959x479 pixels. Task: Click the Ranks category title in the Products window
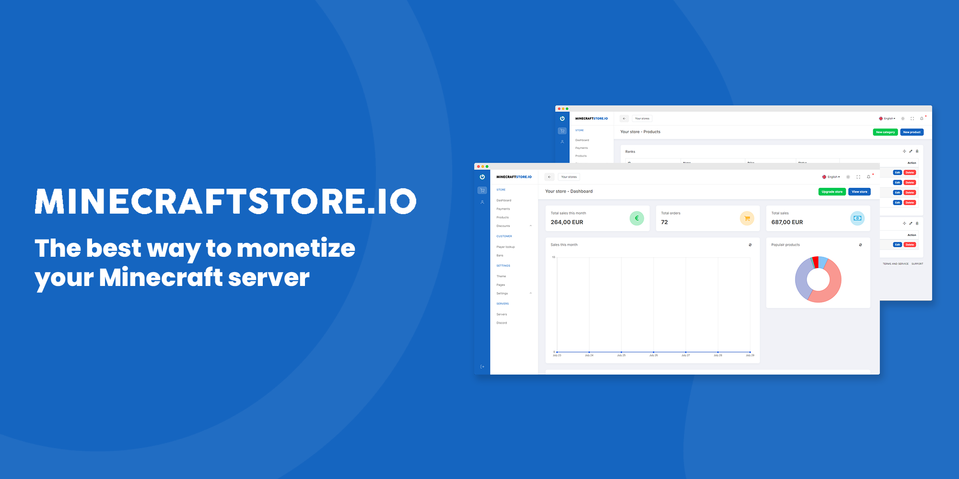tap(630, 151)
